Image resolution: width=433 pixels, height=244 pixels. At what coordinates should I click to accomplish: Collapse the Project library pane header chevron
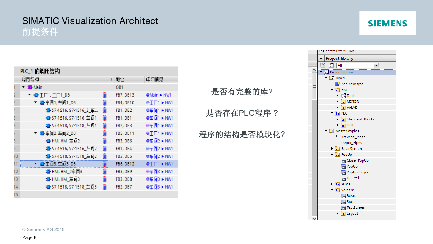click(321, 58)
